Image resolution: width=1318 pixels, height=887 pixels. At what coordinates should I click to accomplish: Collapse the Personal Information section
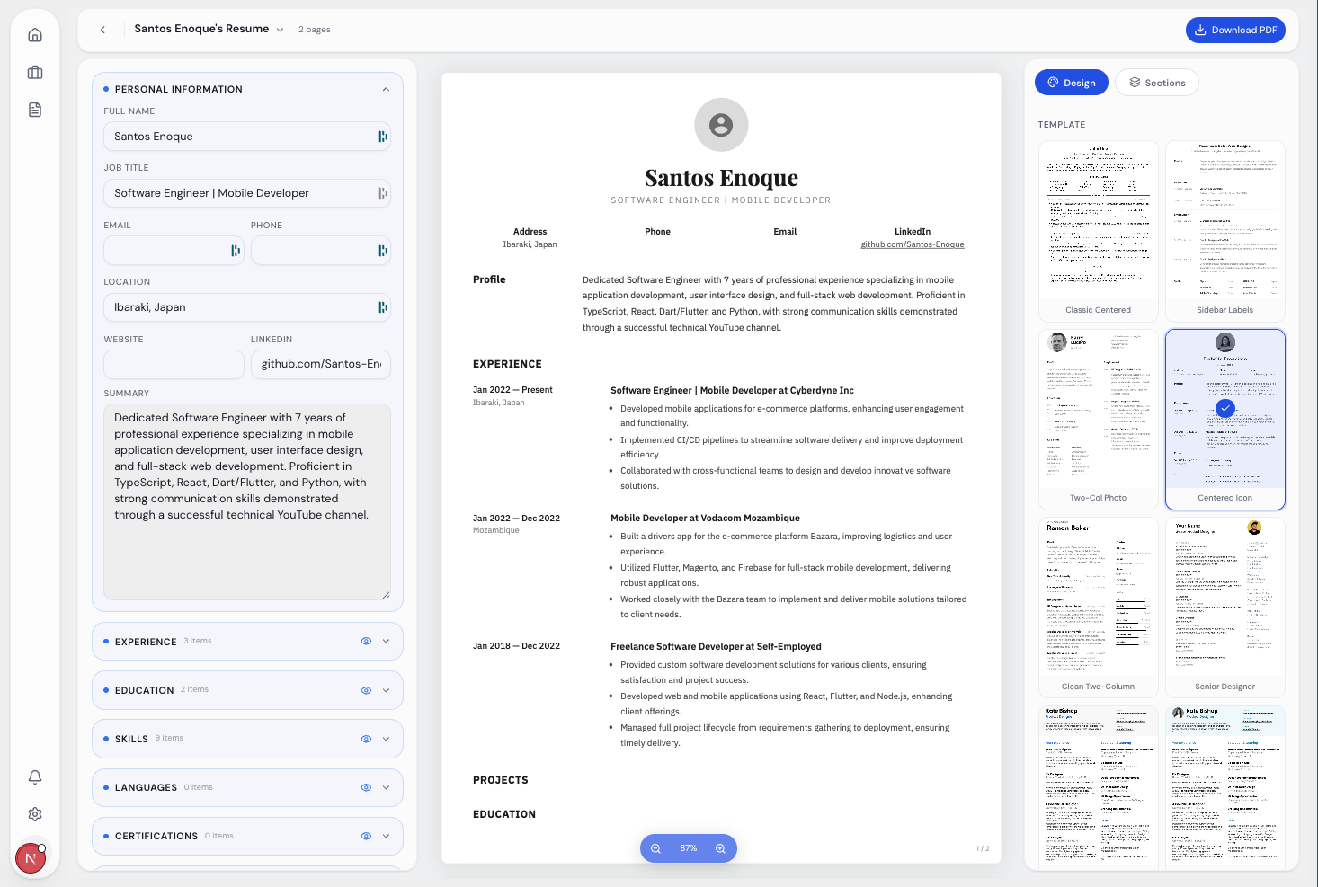pyautogui.click(x=386, y=89)
